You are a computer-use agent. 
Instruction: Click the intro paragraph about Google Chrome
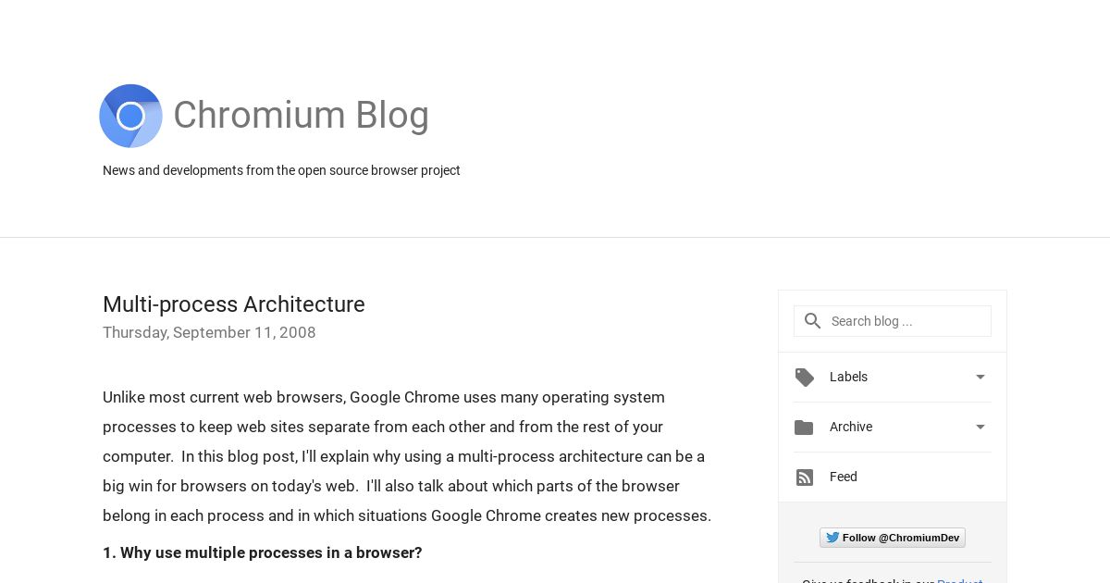pos(407,456)
